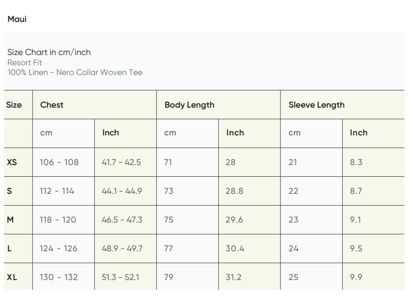Select the 77 body length cm cell
The width and height of the screenshot is (413, 302).
(169, 248)
